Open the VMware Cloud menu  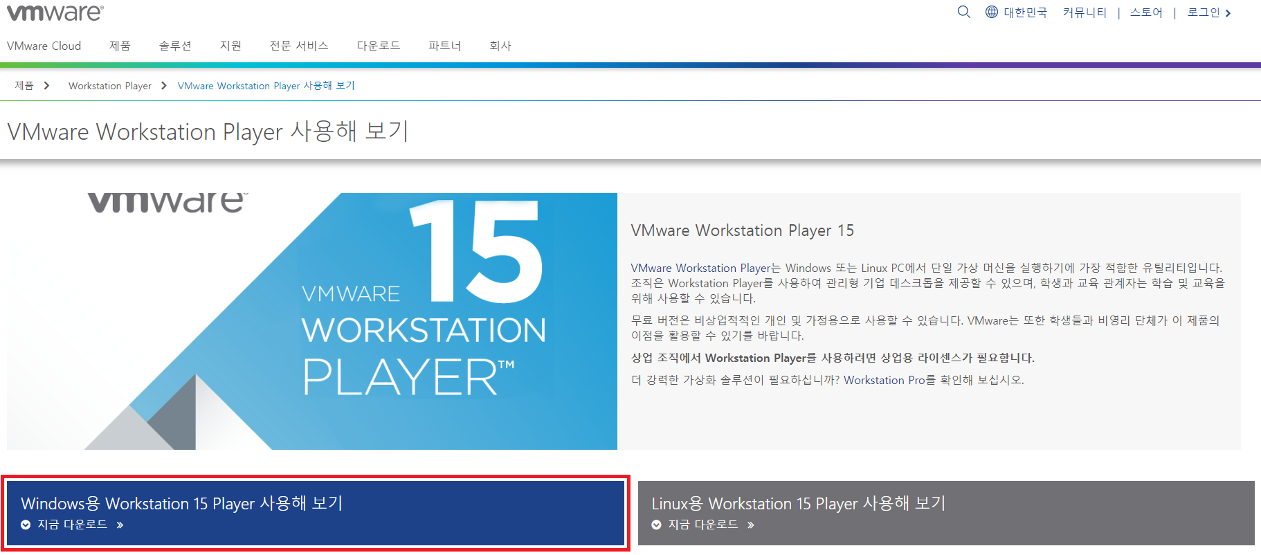tap(44, 46)
